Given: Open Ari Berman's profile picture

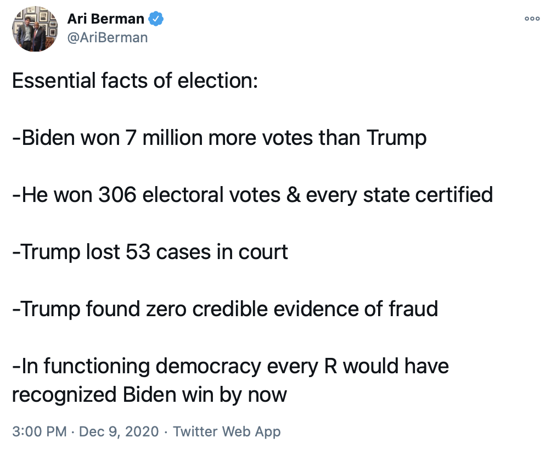Looking at the screenshot, I should coord(35,29).
